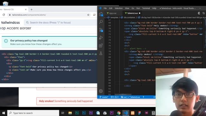Click the info icon in privacy alert
The image size is (206, 116).
pyautogui.click(x=6, y=41)
